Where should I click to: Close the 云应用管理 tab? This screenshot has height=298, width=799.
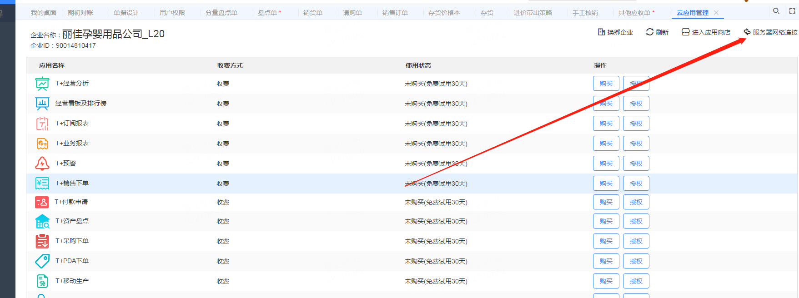[716, 13]
